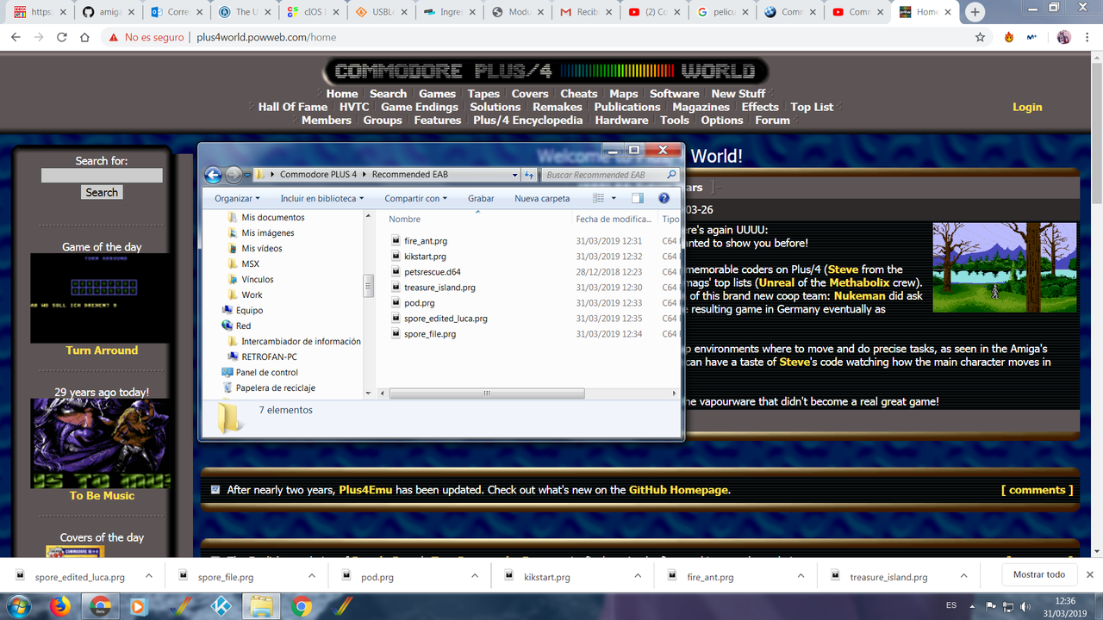
Task: Click the Grabar toolbar button
Action: click(x=481, y=198)
